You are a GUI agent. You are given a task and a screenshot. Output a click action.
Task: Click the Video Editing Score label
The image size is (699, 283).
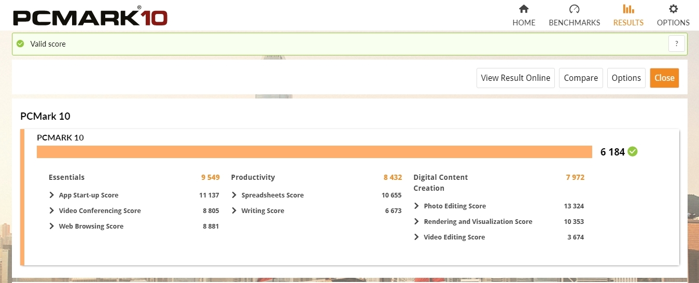[454, 237]
